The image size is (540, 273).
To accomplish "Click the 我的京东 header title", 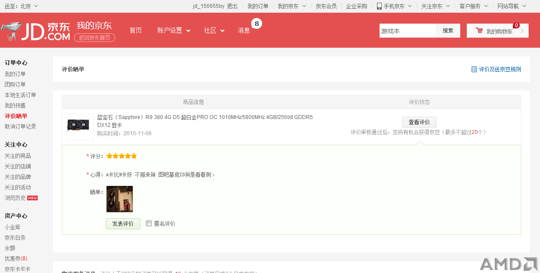I will pyautogui.click(x=94, y=25).
